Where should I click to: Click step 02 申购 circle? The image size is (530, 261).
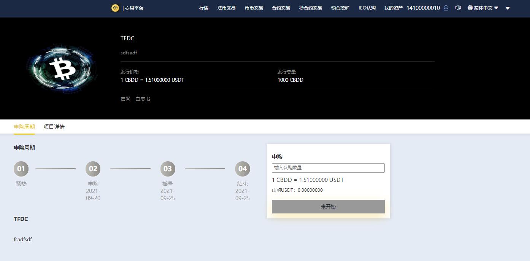point(93,169)
